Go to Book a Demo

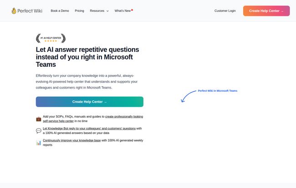60,11
